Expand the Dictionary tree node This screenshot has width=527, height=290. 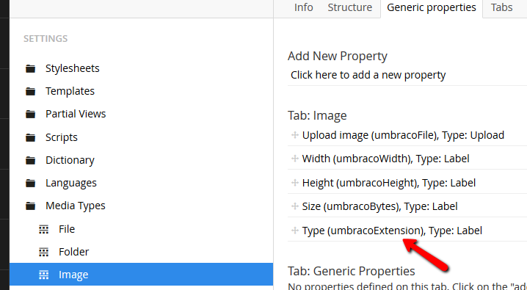tap(70, 160)
